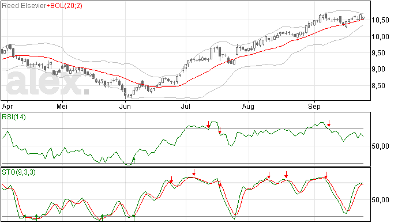Click the June green buy arrow in STO panel
Viewport: 398px width, 223px height.
point(134,218)
